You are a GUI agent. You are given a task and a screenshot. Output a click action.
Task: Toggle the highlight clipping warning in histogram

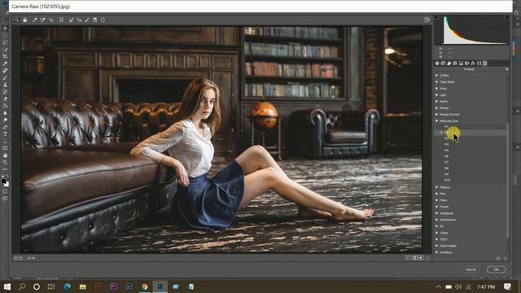coord(507,17)
